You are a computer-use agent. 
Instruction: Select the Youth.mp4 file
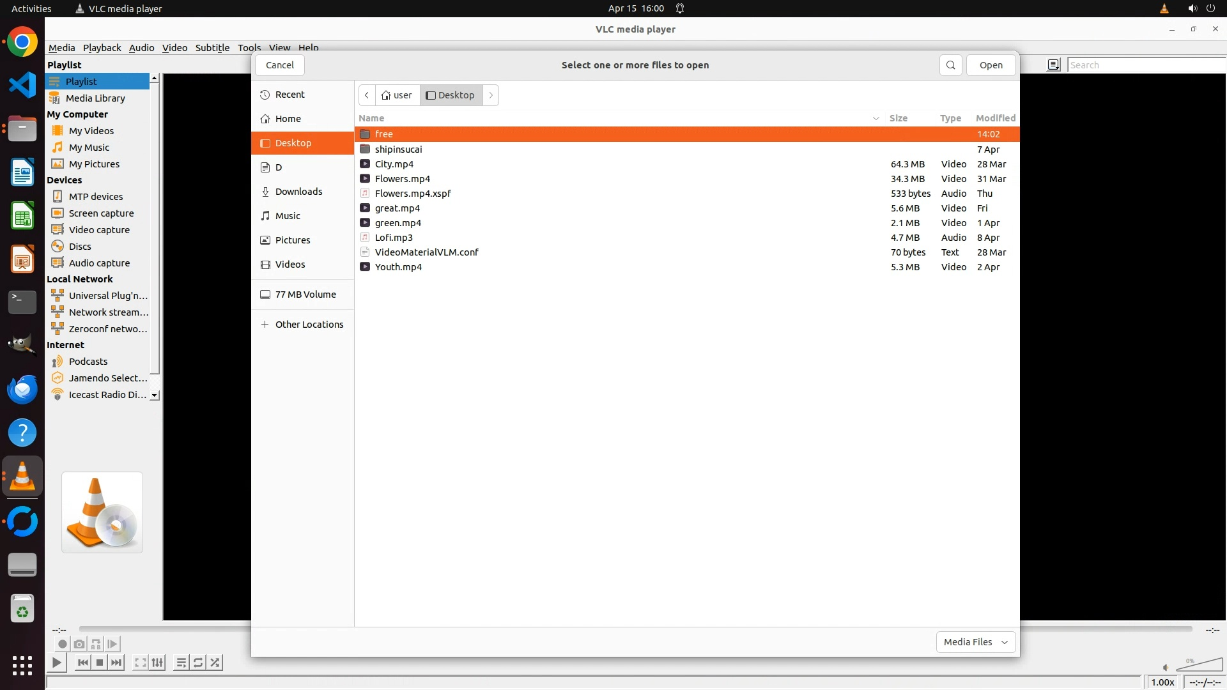click(398, 267)
